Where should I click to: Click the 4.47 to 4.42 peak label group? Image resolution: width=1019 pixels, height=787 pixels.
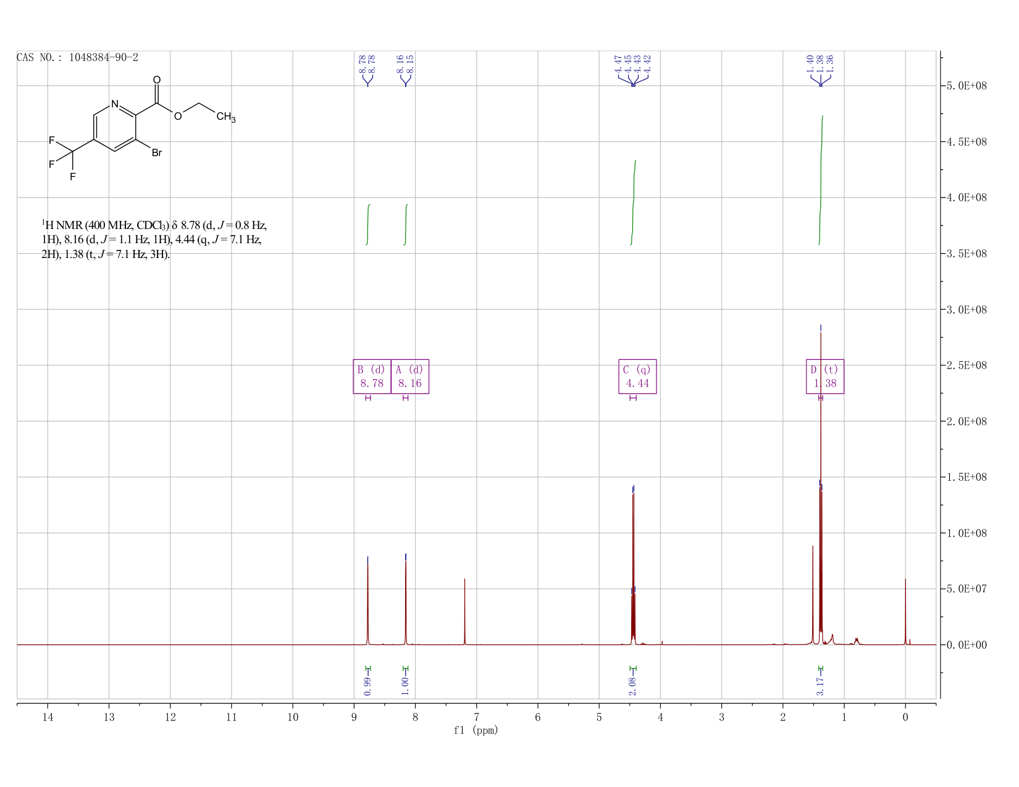click(x=633, y=64)
